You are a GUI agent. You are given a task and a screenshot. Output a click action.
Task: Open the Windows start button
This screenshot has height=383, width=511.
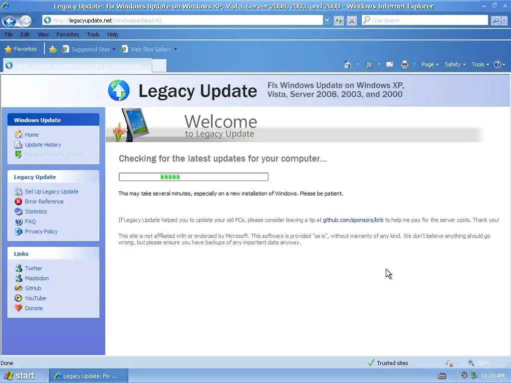click(x=19, y=376)
